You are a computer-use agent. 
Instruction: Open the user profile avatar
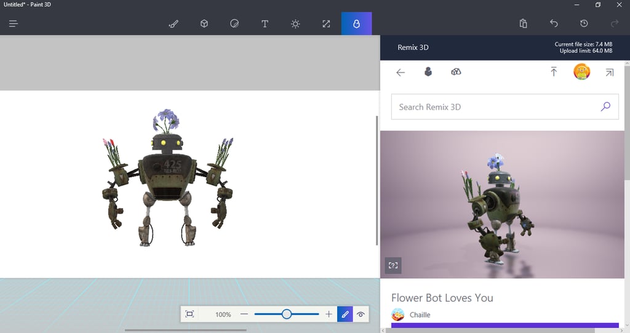point(581,71)
